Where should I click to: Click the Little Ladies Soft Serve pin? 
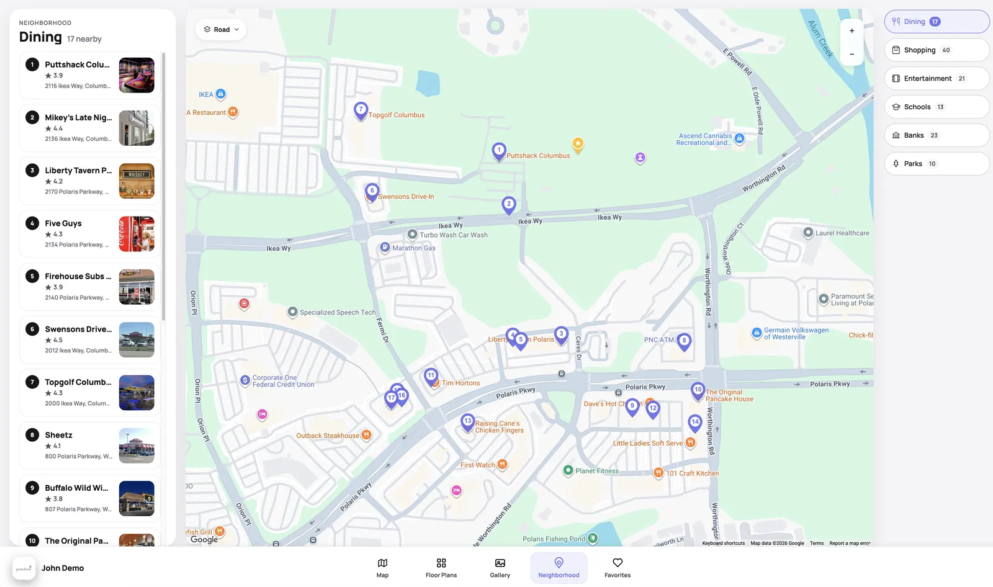pos(690,443)
